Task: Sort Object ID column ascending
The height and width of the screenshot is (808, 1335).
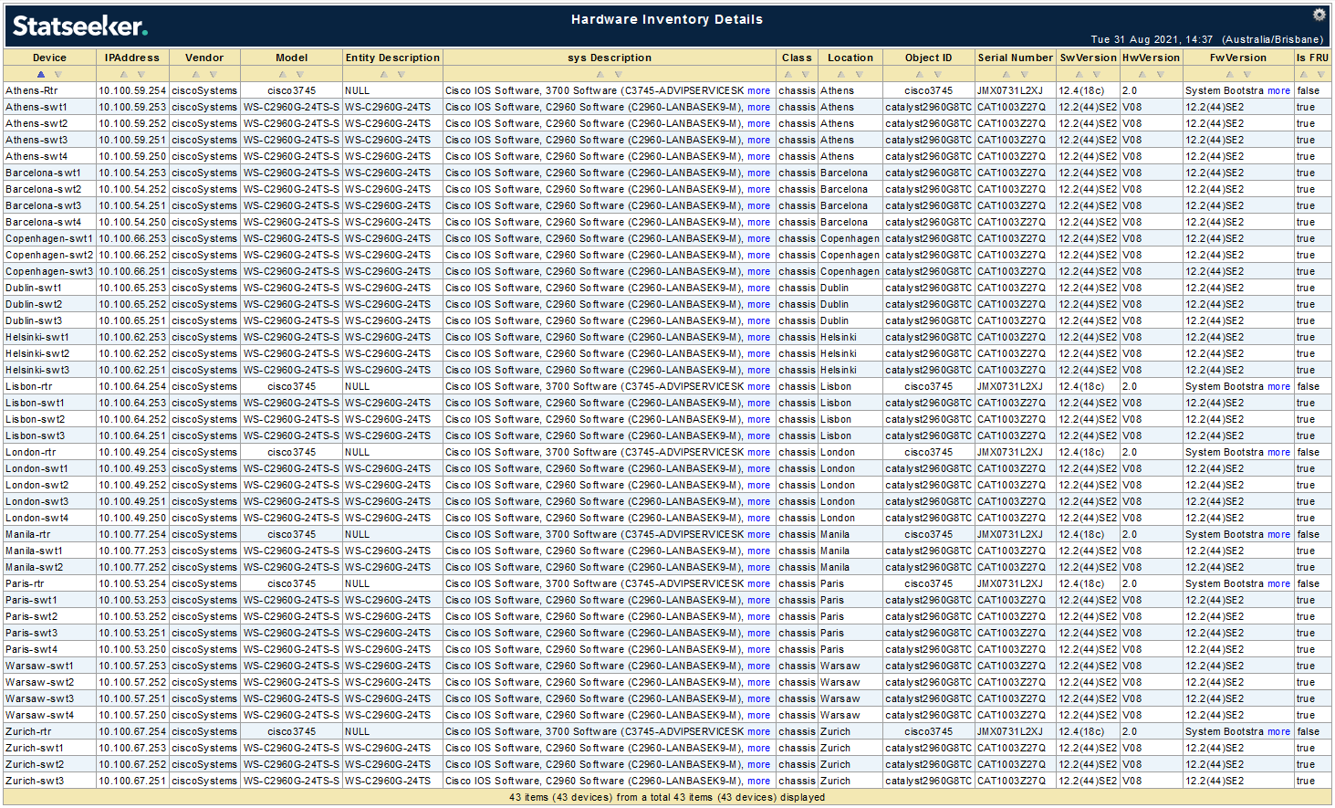Action: coord(920,75)
